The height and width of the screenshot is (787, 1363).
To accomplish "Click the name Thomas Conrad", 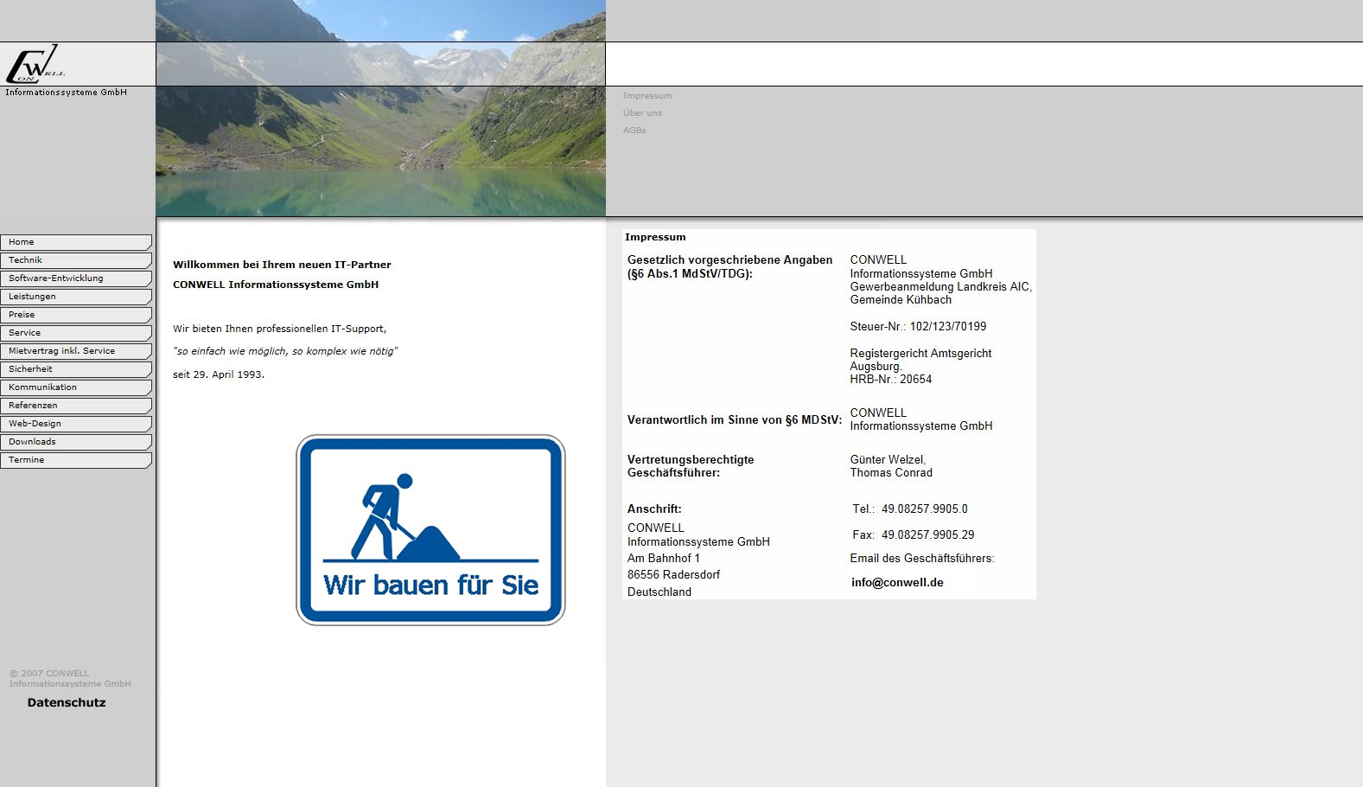I will click(891, 472).
